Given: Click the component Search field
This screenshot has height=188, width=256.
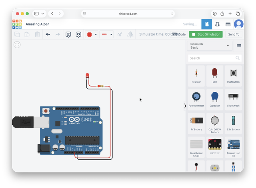Looking at the screenshot, I should coord(215,58).
